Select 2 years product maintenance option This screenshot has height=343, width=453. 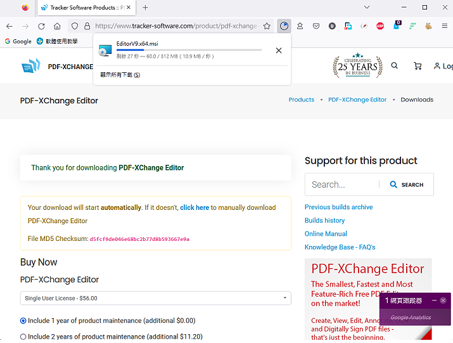23,337
